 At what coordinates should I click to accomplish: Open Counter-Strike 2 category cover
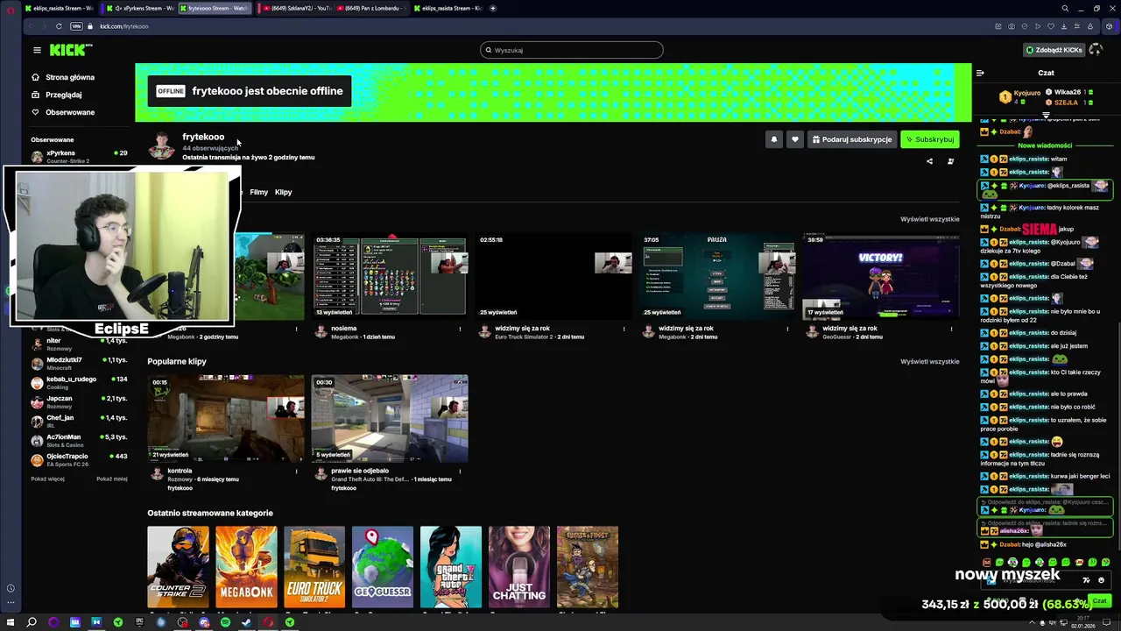point(178,567)
